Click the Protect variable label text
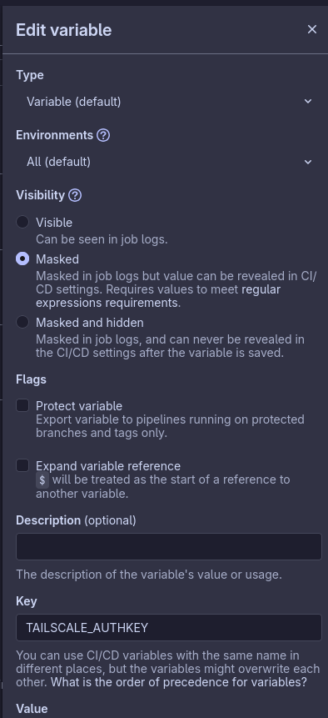This screenshot has width=328, height=718. (x=79, y=406)
